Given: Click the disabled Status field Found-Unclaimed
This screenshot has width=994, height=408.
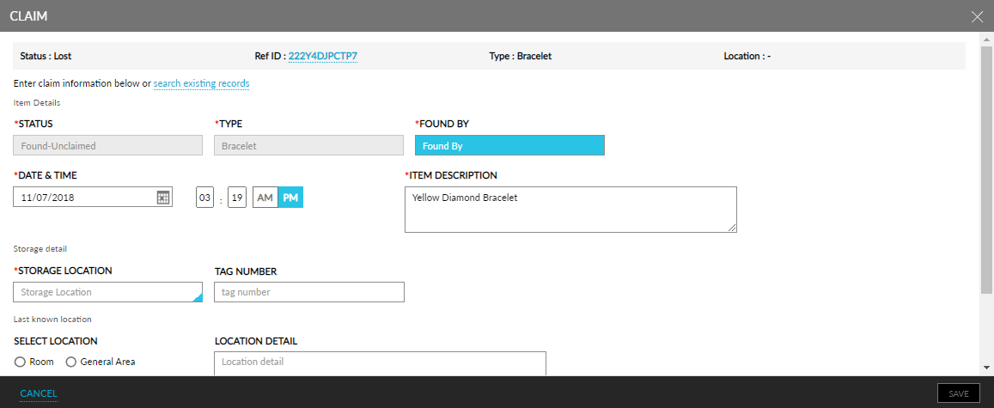Looking at the screenshot, I should [x=107, y=145].
